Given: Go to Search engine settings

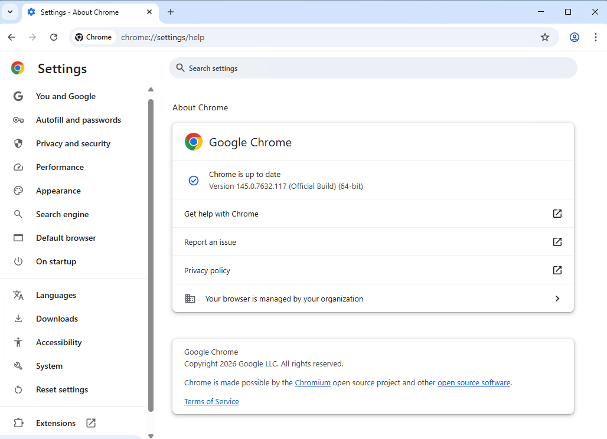Looking at the screenshot, I should click(x=62, y=214).
